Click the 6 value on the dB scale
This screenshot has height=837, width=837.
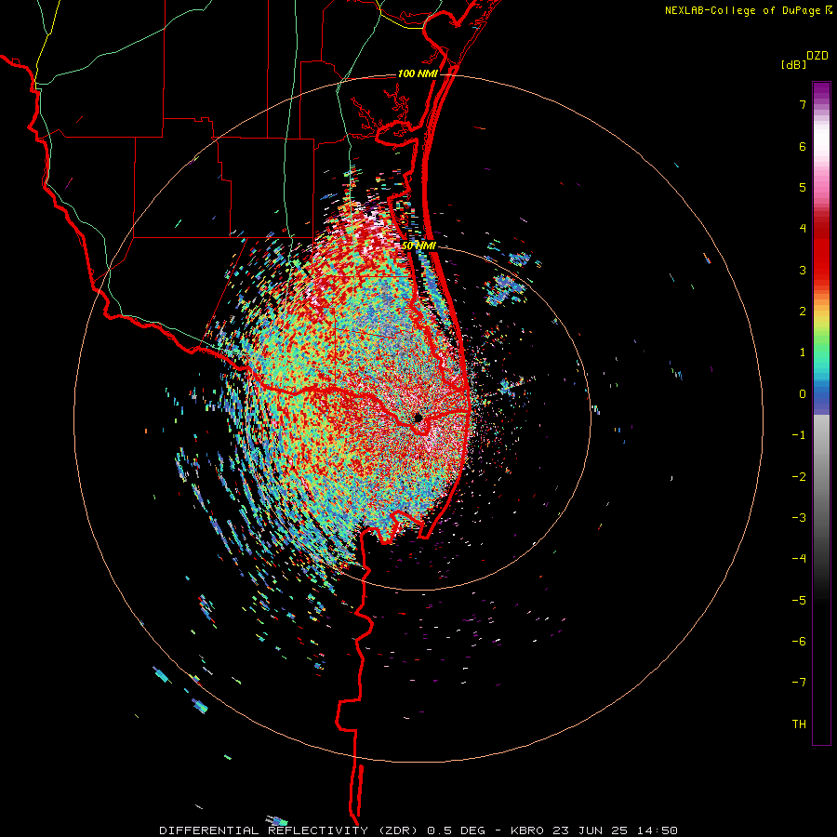click(x=803, y=146)
